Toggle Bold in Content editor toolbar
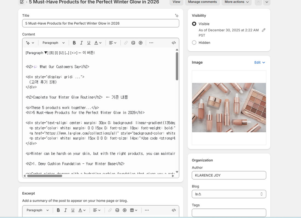301x218 pixels. click(x=74, y=43)
